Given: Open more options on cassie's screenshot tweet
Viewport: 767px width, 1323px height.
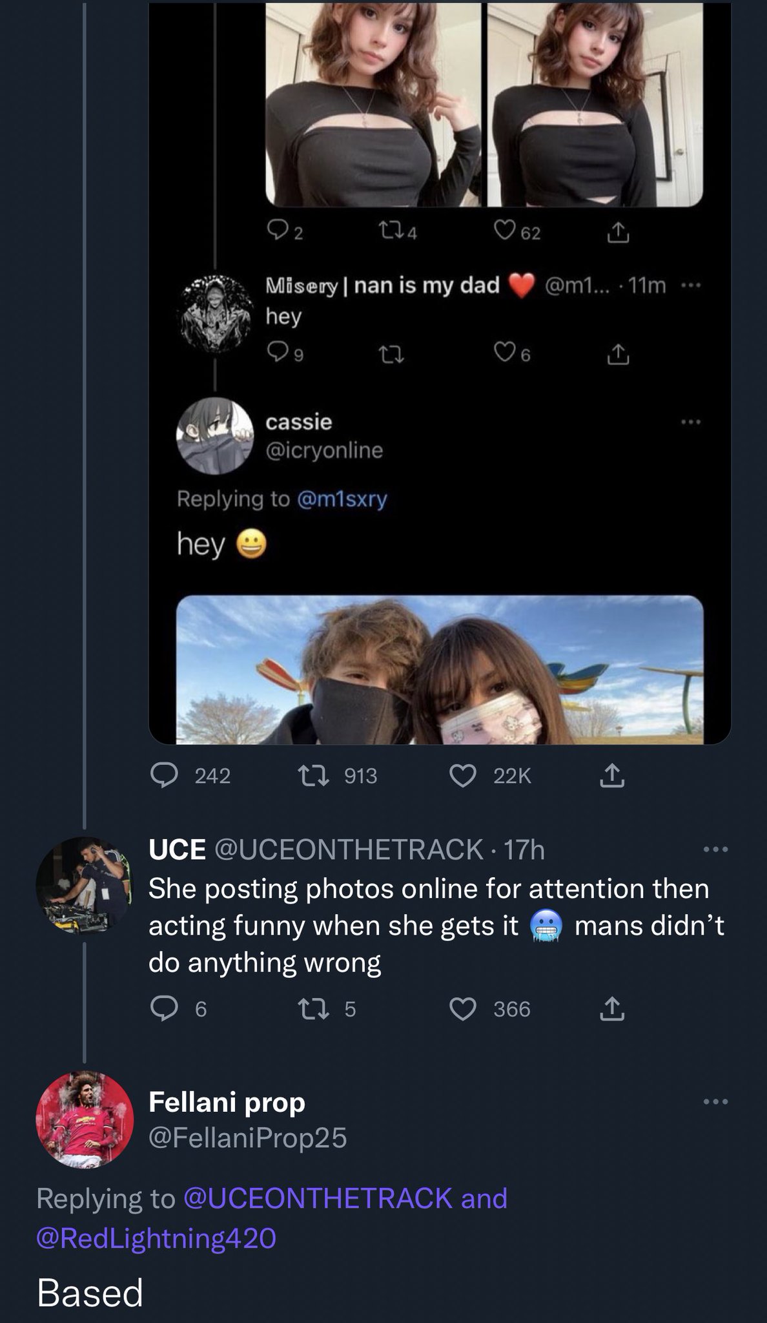Looking at the screenshot, I should (690, 422).
